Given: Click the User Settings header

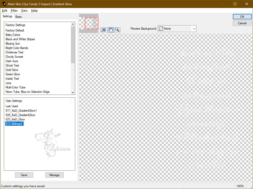Looking at the screenshot, I should [x=14, y=101].
